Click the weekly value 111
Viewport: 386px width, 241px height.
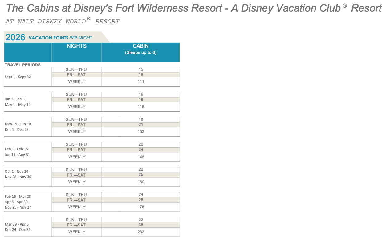click(141, 82)
